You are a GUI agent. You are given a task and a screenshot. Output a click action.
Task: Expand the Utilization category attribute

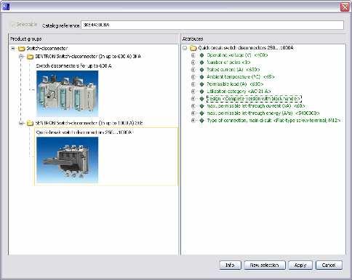193,92
